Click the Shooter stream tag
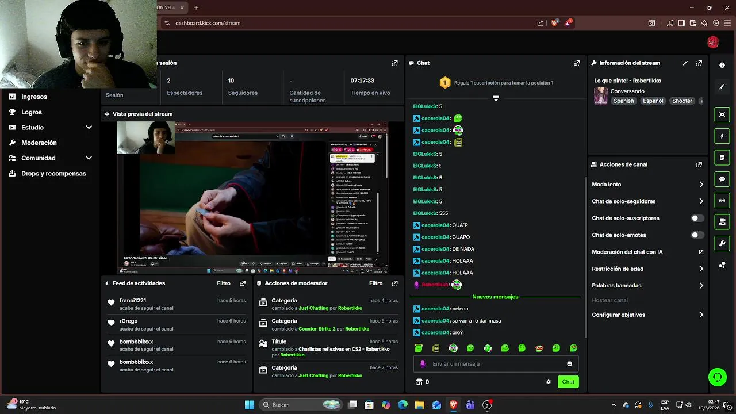 [683, 101]
